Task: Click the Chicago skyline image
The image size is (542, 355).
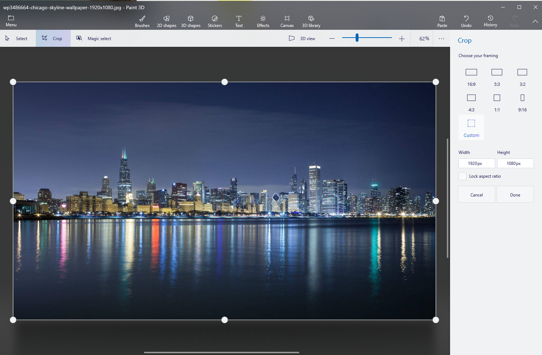Action: pos(224,201)
